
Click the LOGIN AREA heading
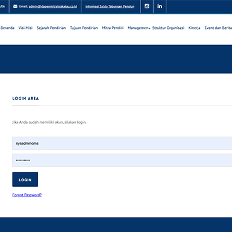coord(25,98)
